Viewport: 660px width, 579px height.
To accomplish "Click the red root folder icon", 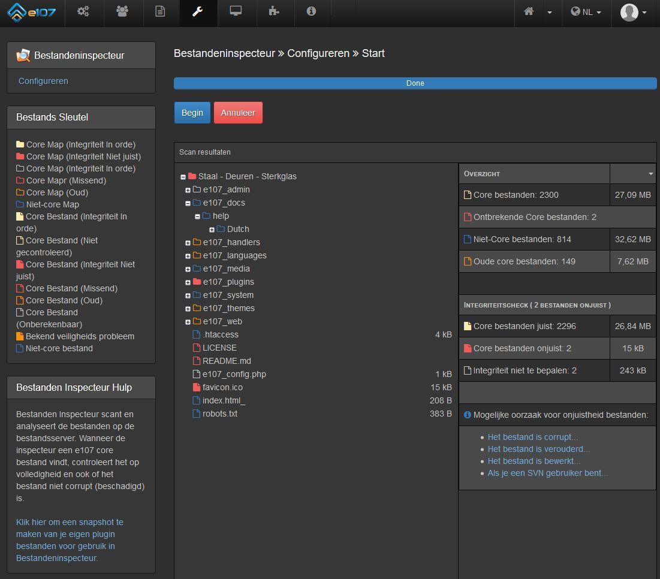I will [192, 176].
